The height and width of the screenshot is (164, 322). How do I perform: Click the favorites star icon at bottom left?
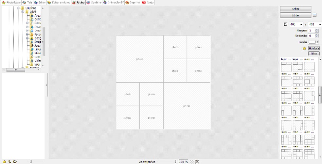click(x=4, y=162)
